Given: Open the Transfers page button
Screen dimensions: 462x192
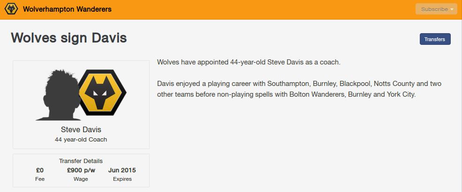Looking at the screenshot, I should 435,39.
